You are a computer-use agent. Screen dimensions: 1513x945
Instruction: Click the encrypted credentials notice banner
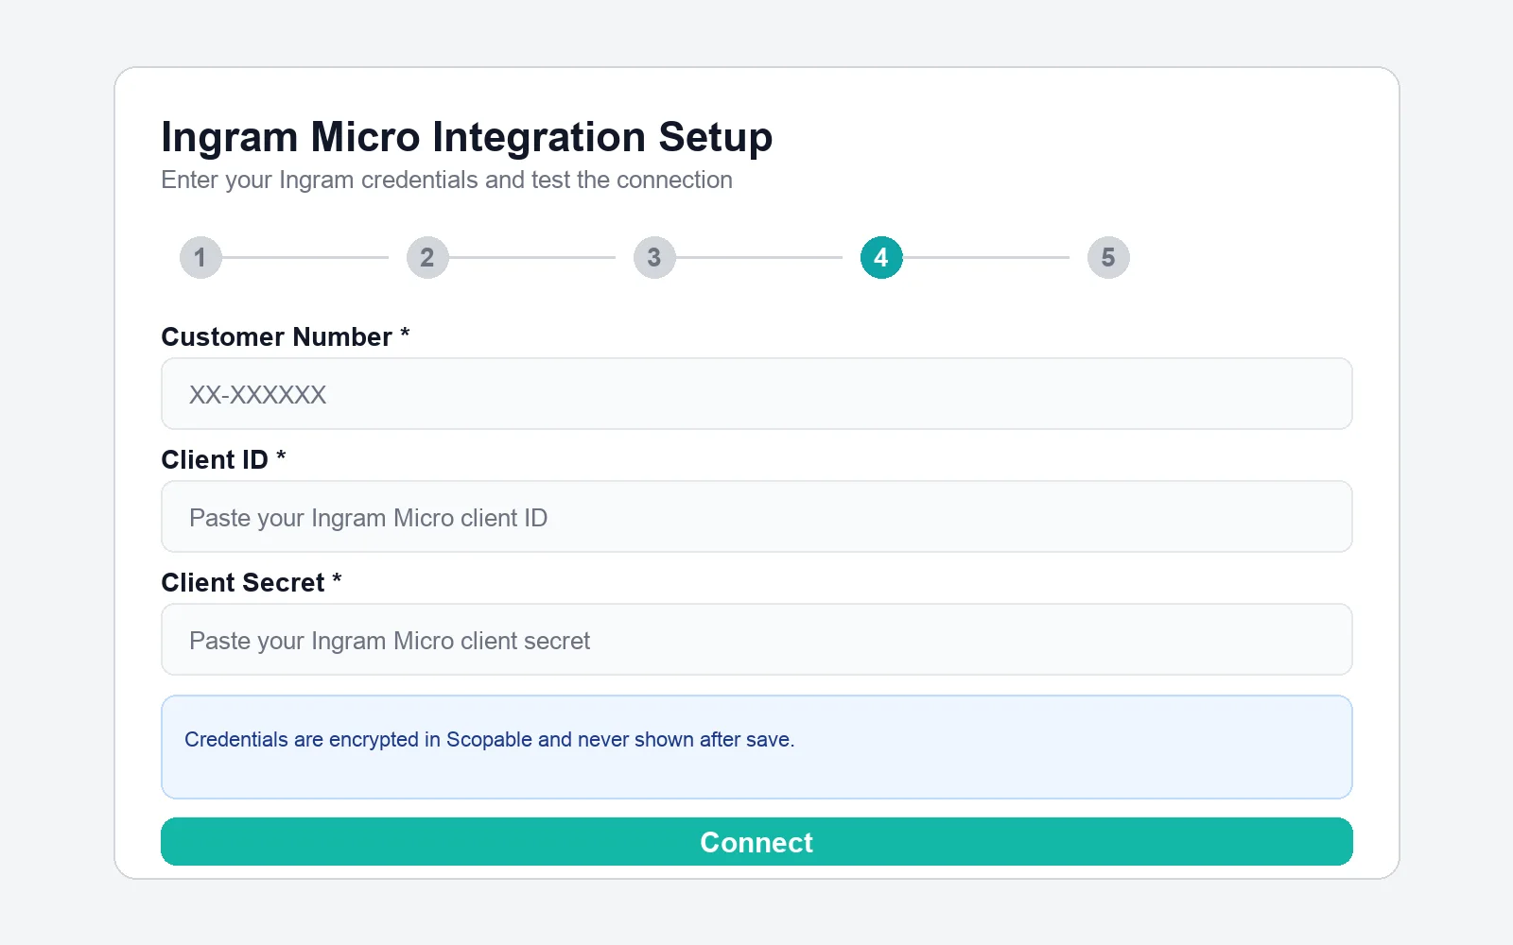[756, 747]
